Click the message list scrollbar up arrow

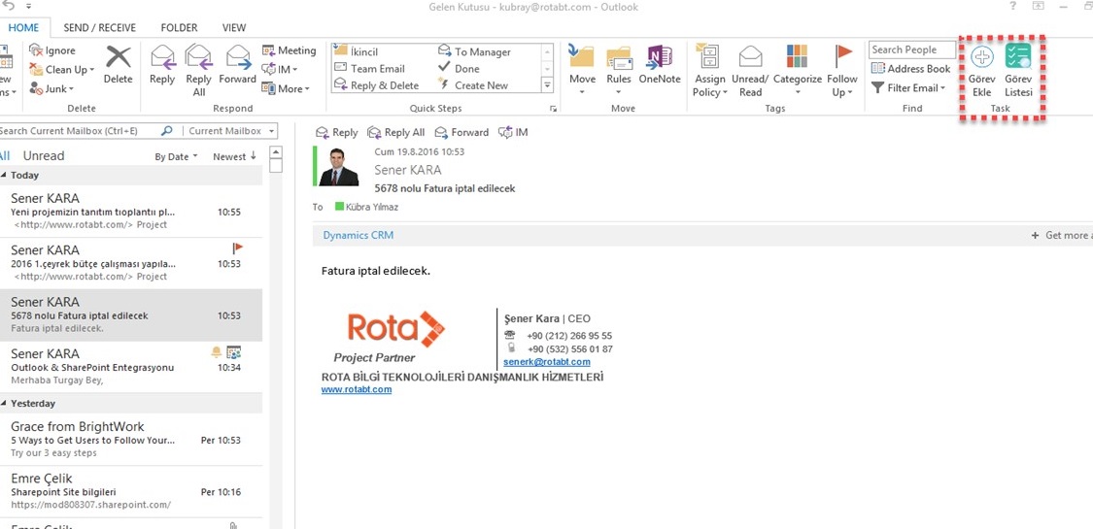point(275,153)
